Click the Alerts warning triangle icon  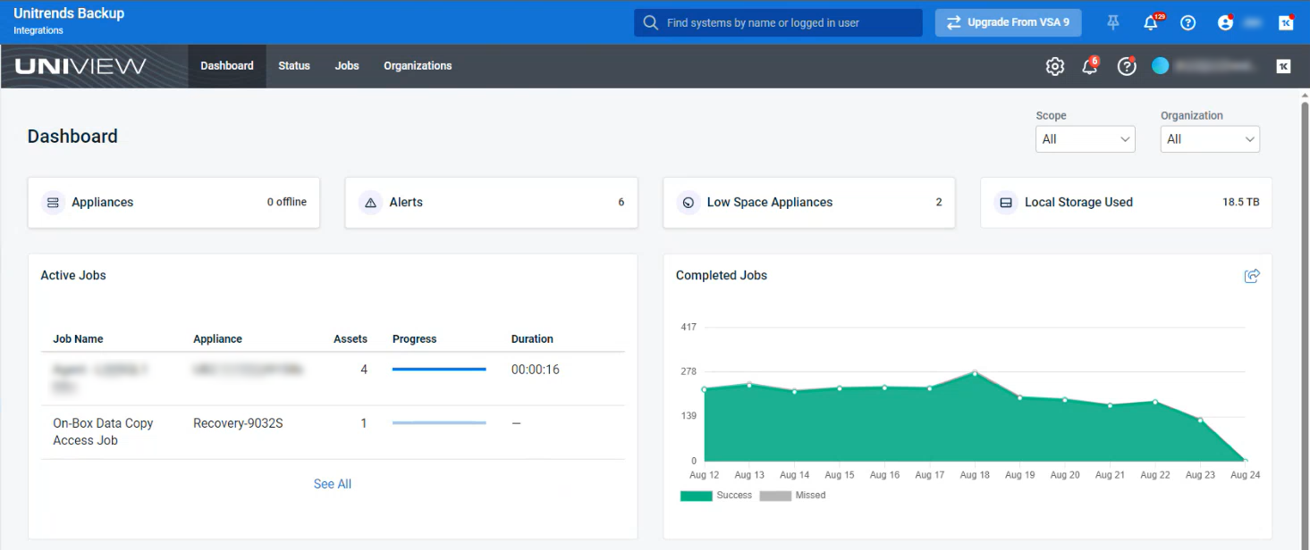[x=370, y=203]
